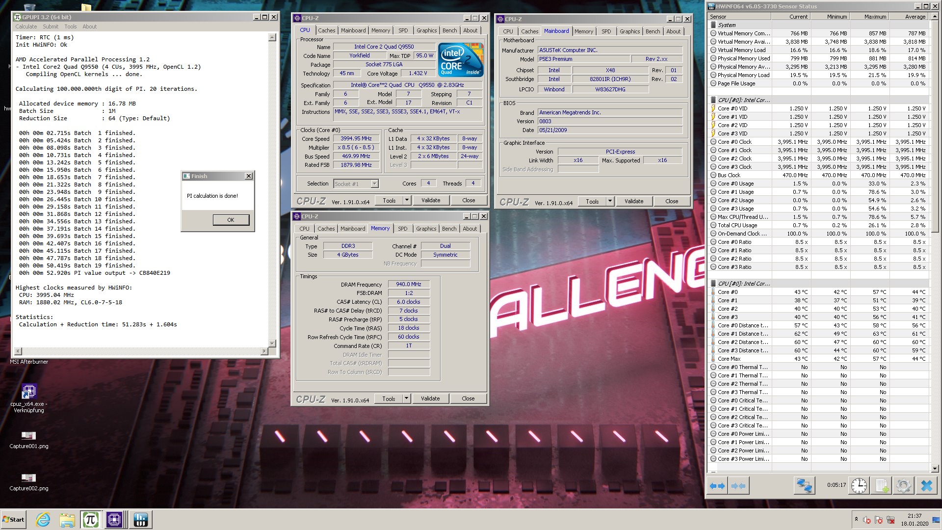Screen dimensions: 942x530
Task: Open Tools dropdown arrow in CPU-Z Memory window
Action: point(406,398)
